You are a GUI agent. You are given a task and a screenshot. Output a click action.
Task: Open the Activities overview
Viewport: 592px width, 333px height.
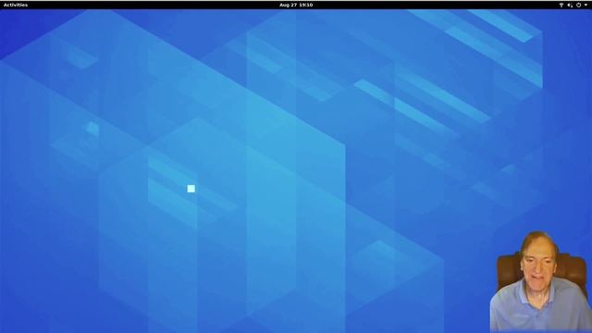tap(16, 5)
